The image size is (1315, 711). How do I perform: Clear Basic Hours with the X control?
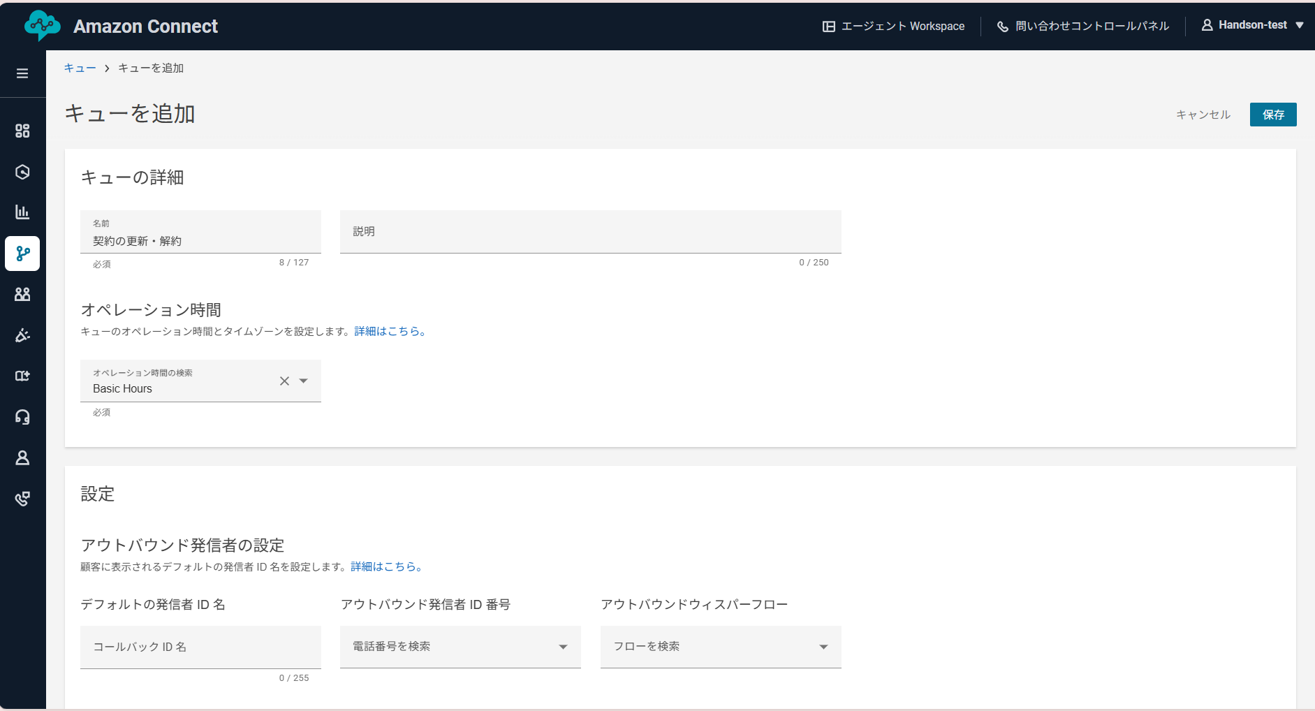284,381
